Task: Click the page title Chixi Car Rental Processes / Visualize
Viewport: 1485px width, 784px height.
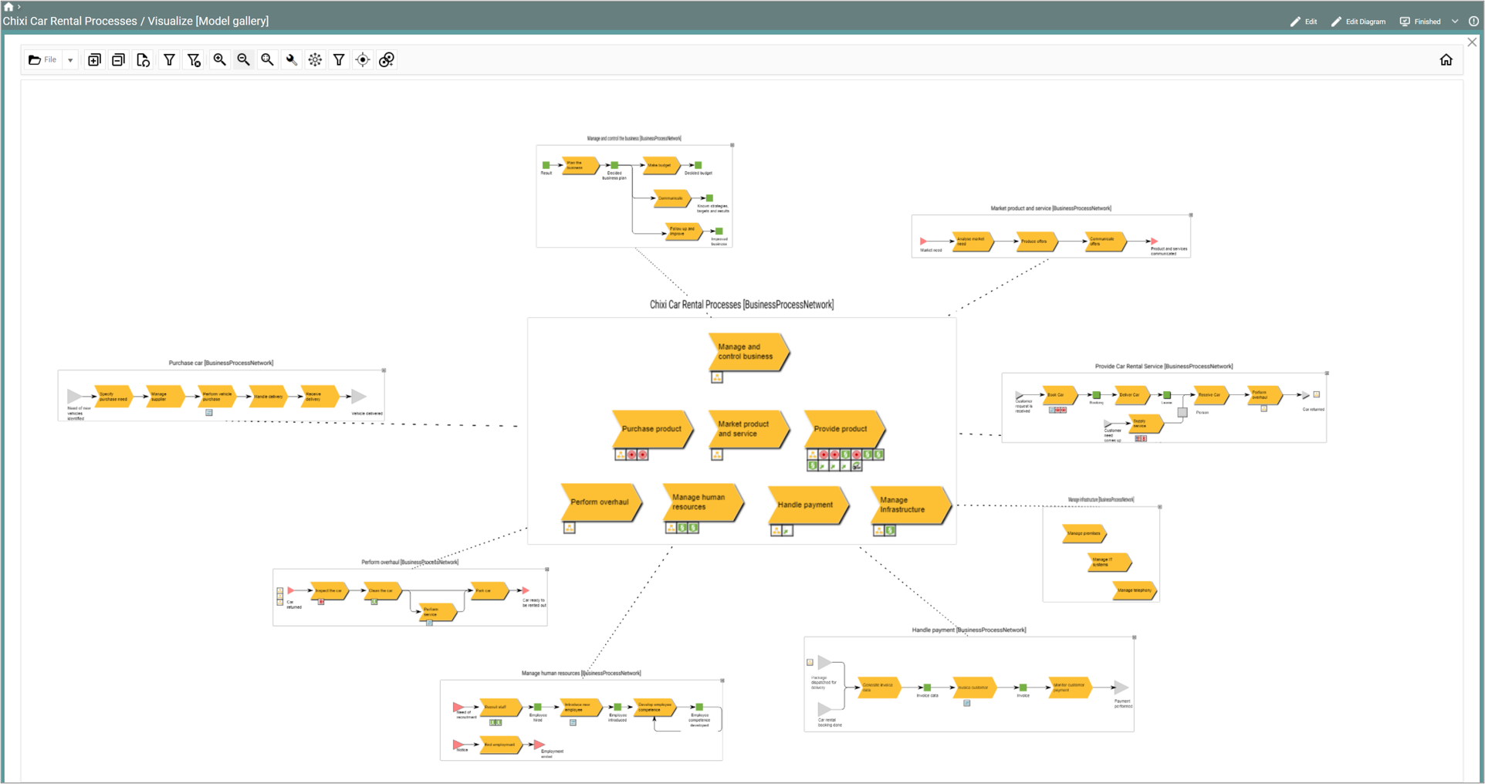Action: (136, 21)
